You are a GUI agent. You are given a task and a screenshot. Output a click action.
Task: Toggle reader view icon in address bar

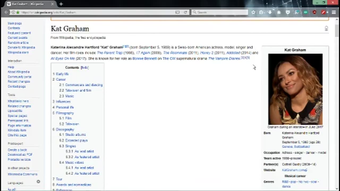coord(177,12)
